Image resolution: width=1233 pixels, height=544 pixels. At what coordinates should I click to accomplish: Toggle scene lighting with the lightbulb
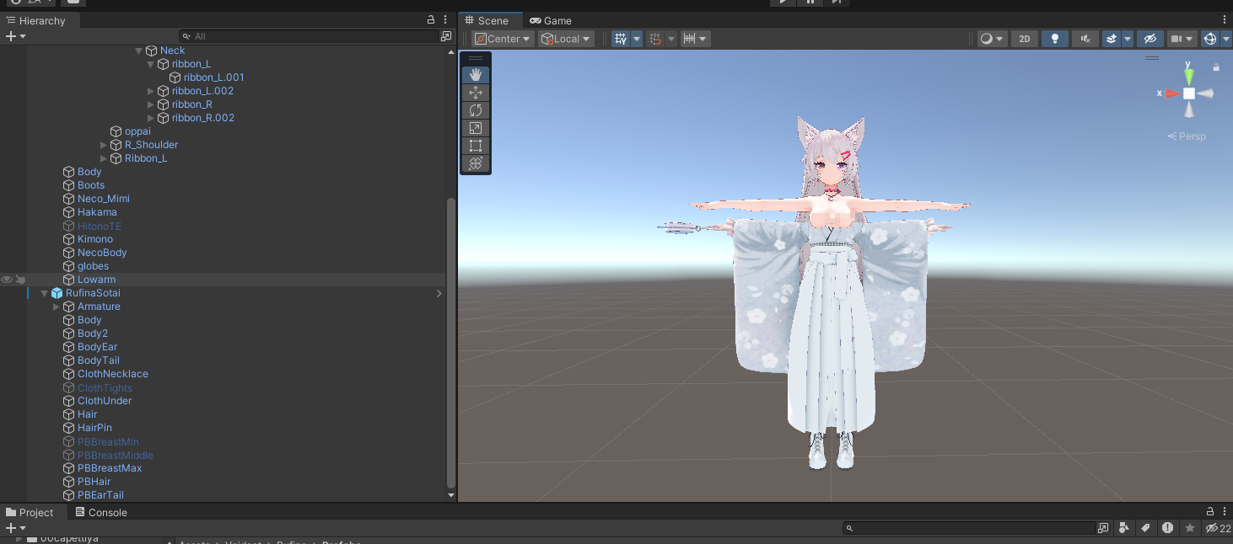[1054, 39]
